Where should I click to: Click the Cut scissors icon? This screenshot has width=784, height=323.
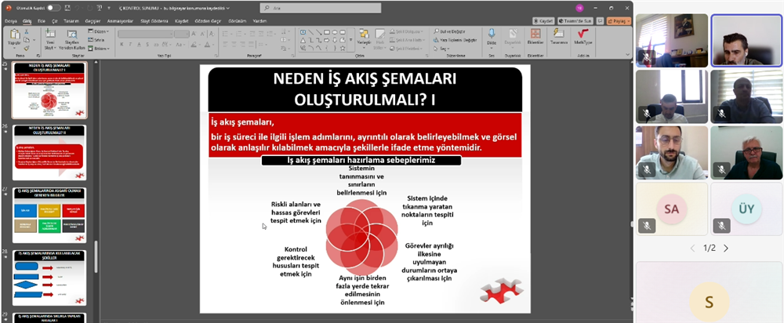click(27, 31)
